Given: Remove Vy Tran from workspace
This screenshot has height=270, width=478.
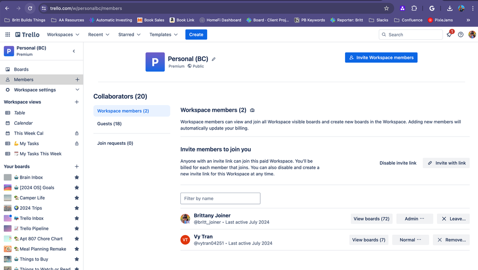Looking at the screenshot, I should [x=452, y=240].
